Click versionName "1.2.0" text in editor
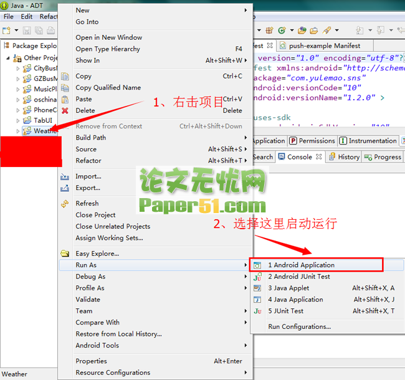The height and width of the screenshot is (380, 405). (x=359, y=98)
